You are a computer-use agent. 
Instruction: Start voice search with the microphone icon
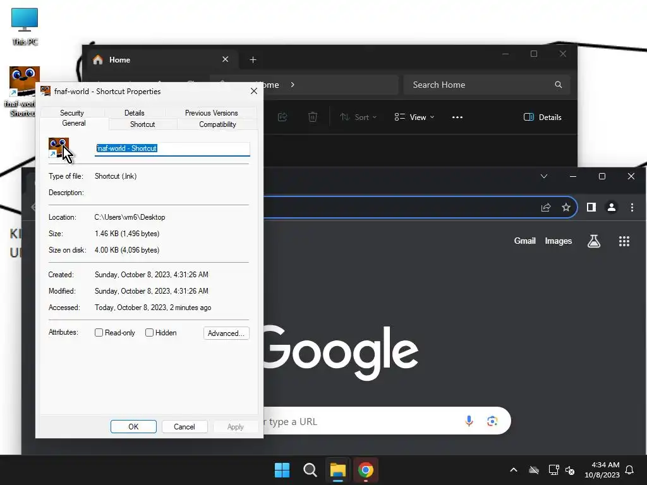(x=469, y=421)
